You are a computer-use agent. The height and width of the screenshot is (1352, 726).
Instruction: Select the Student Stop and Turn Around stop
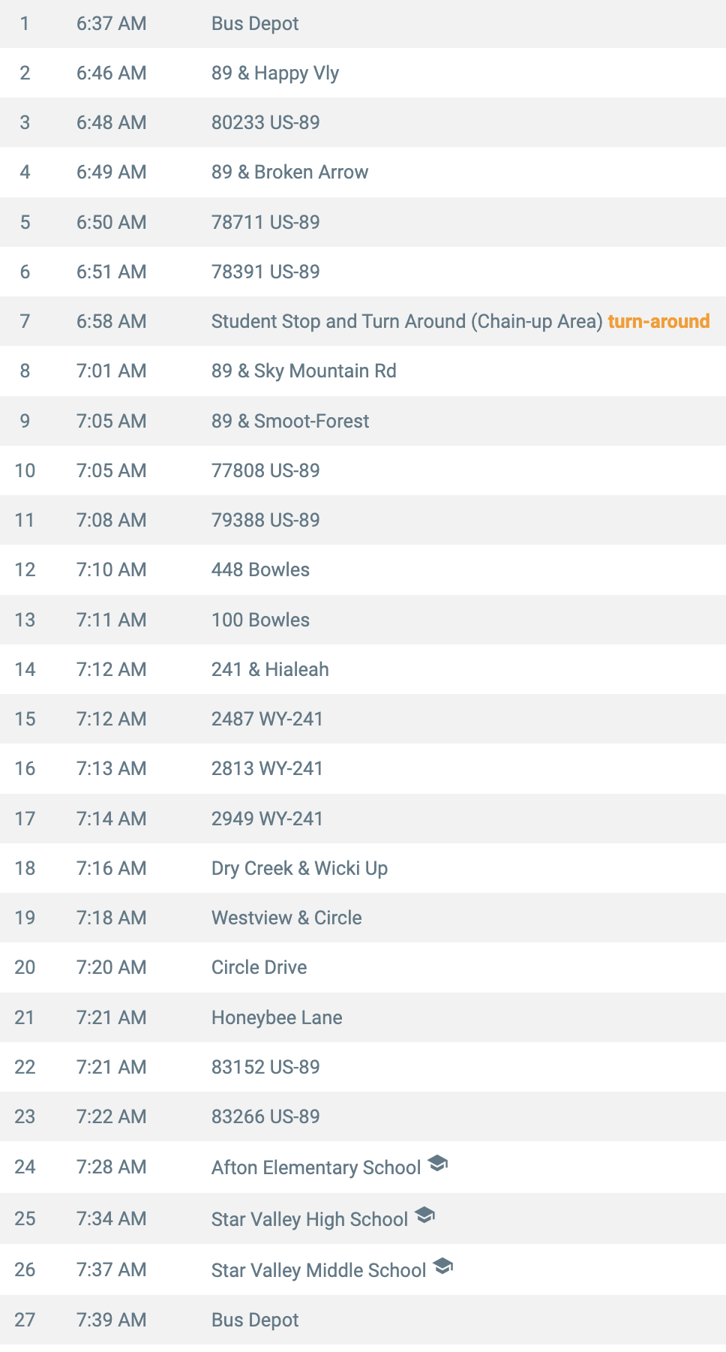(x=363, y=321)
